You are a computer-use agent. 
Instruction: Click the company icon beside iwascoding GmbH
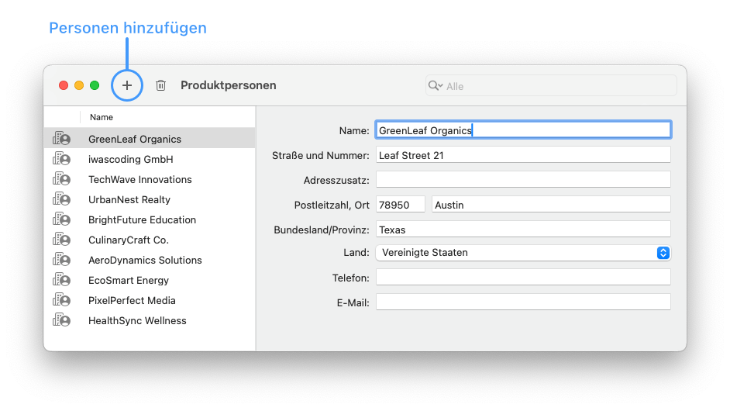click(61, 160)
